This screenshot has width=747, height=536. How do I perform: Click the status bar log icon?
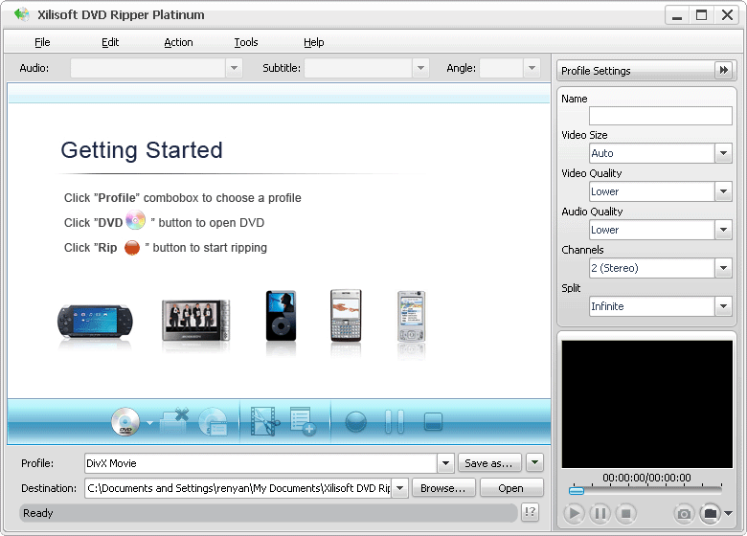(x=530, y=512)
